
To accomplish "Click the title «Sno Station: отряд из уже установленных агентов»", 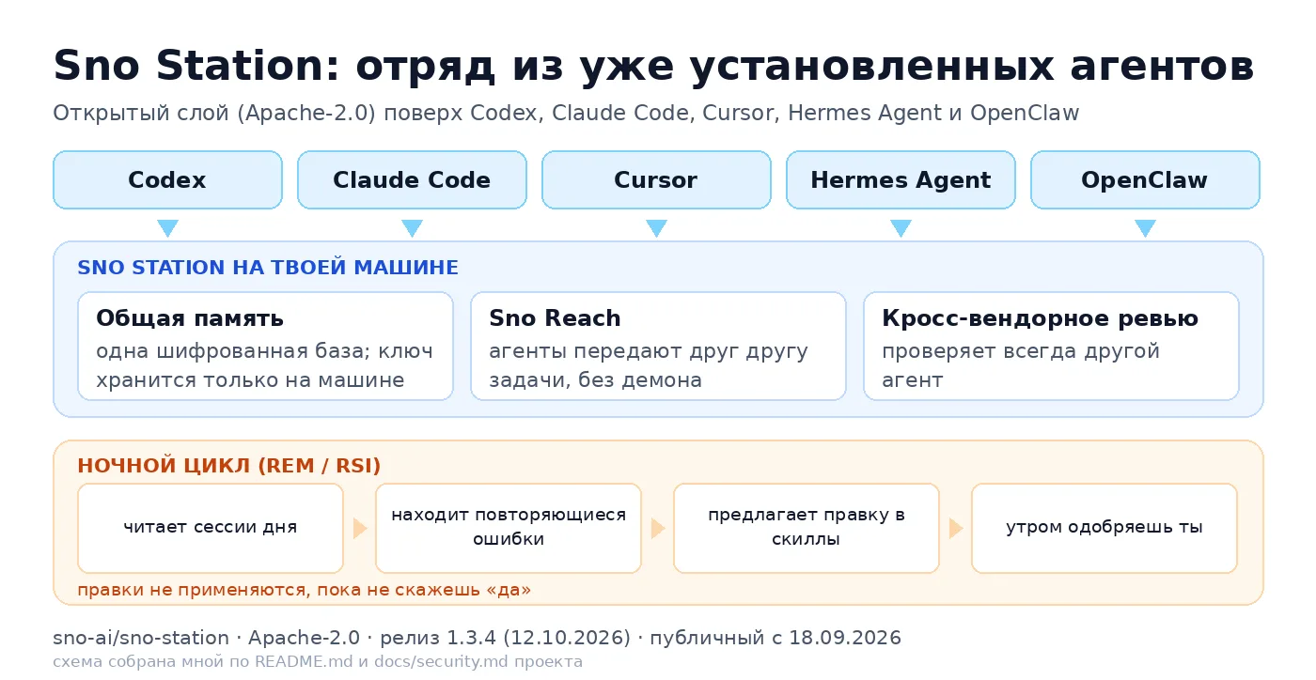I will coord(653,67).
